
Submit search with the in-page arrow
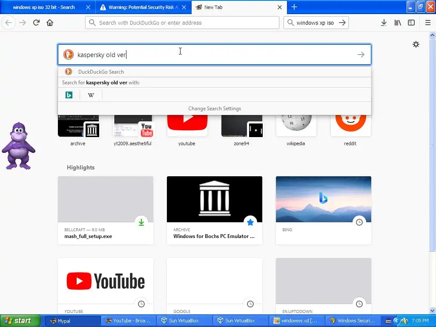[361, 54]
